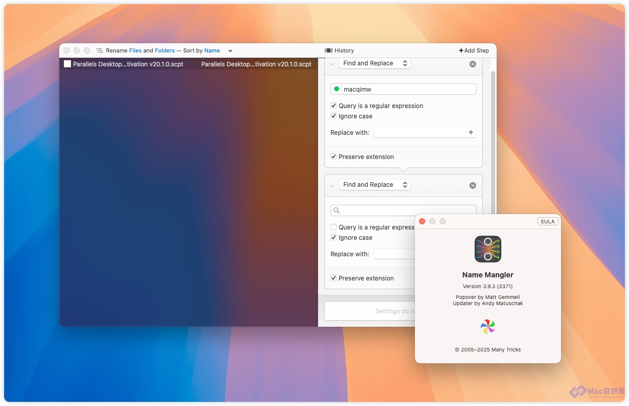The height and width of the screenshot is (406, 629).
Task: Collapse the second Find and Replace step
Action: [332, 186]
